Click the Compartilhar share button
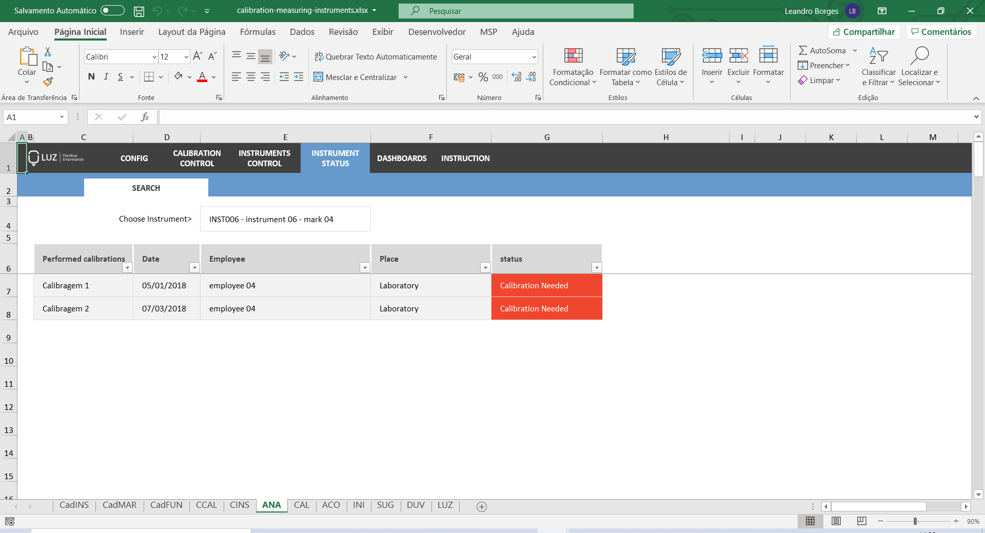The height and width of the screenshot is (533, 985). click(x=864, y=32)
